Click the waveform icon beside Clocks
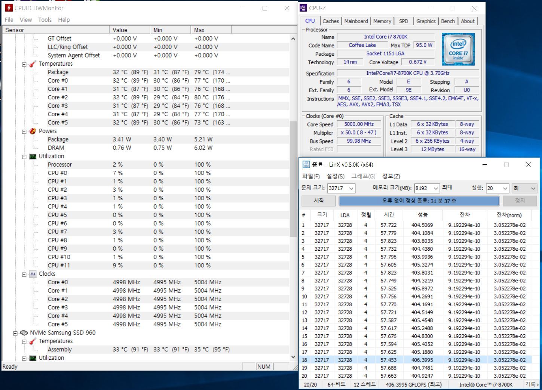This screenshot has height=390, width=542. [x=33, y=274]
